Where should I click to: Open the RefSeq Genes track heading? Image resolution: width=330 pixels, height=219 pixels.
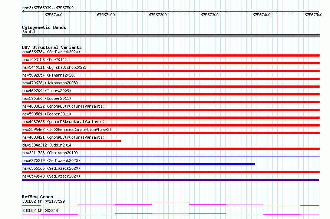coord(37,197)
